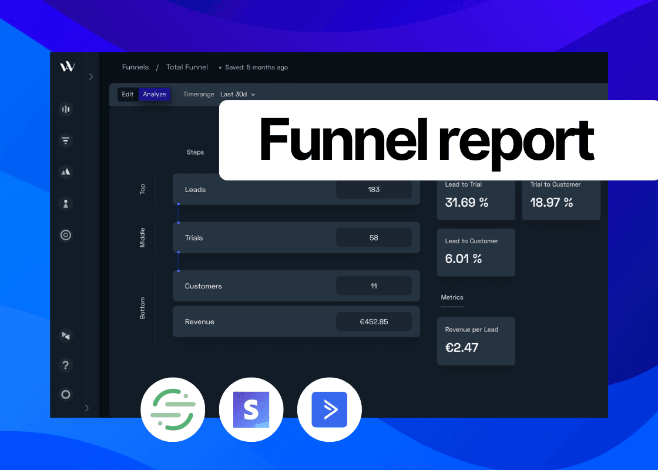
Task: Click the Woopra logo at top of sidebar
Action: (67, 66)
